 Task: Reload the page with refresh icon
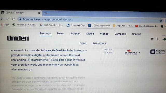(x=13, y=19)
